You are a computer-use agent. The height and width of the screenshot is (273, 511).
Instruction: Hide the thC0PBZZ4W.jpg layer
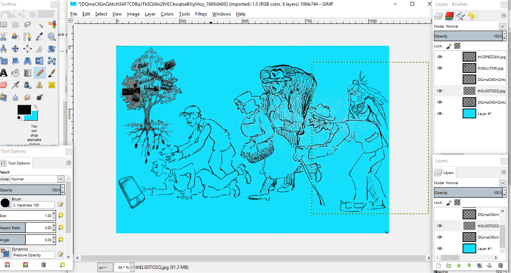(x=440, y=57)
